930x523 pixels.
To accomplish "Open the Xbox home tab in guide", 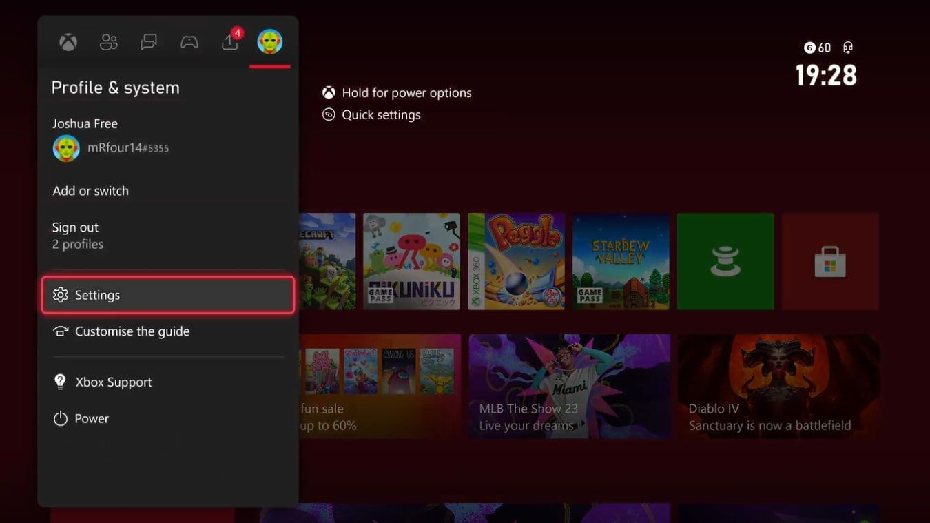I will 68,43.
